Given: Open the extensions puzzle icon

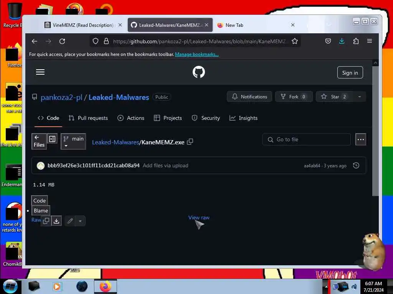Looking at the screenshot, I should pyautogui.click(x=356, y=41).
